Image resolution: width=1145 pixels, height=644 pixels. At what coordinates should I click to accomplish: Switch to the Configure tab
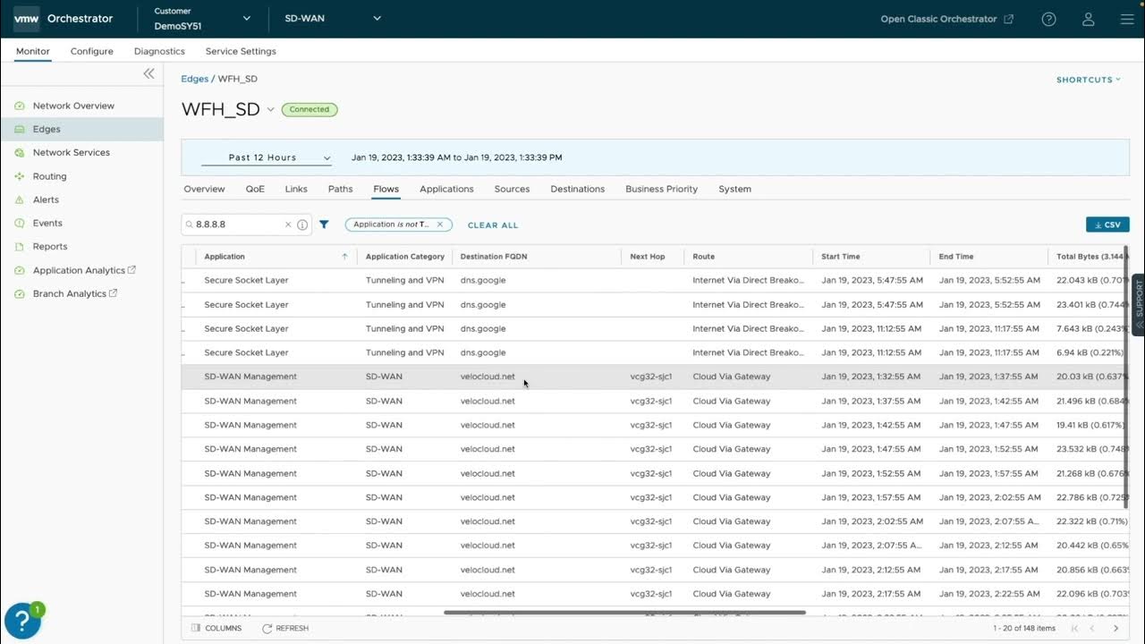92,51
